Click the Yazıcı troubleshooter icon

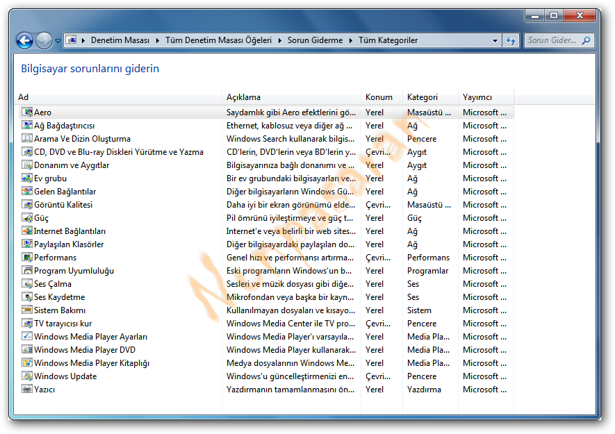26,390
